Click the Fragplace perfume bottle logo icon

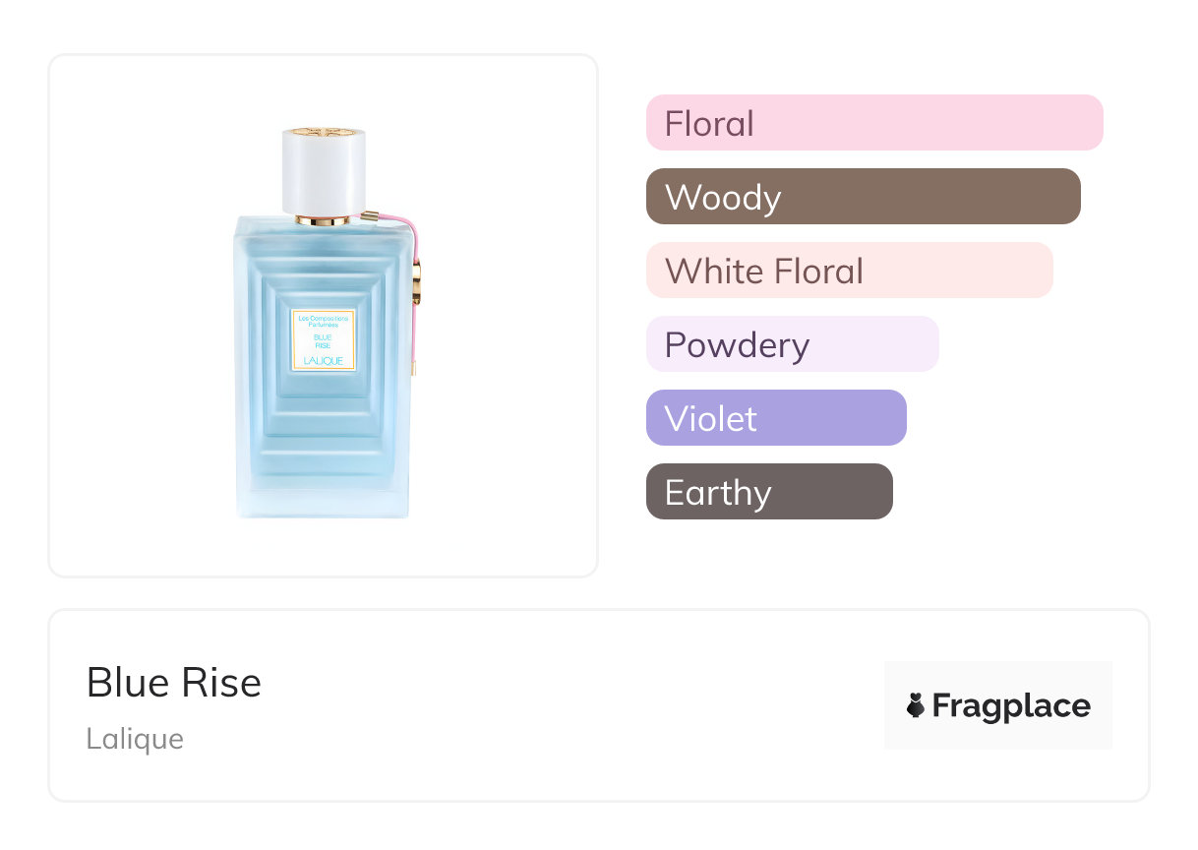pos(916,705)
